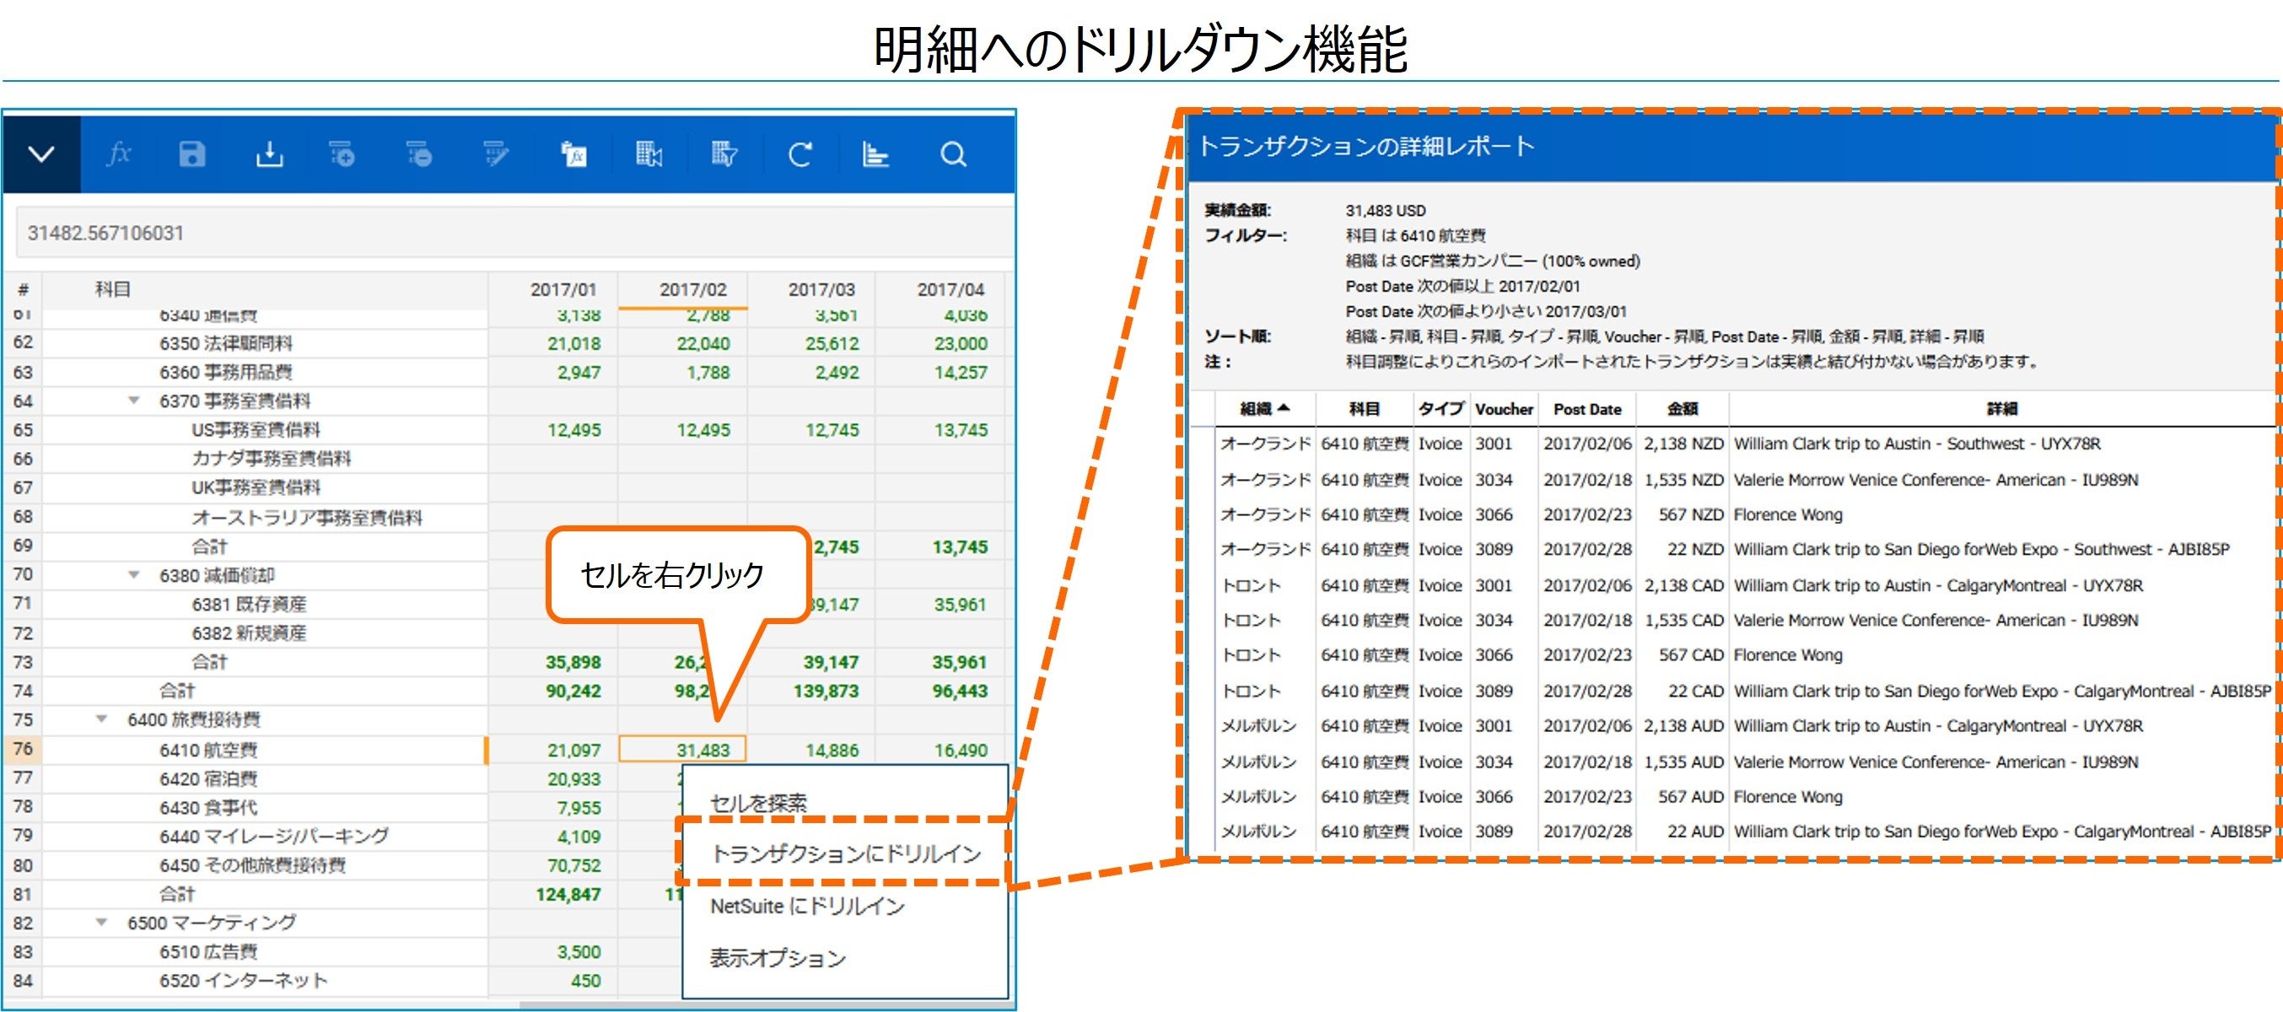Viewport: 2283px width, 1012px height.
Task: Select セルを探索 in context menu
Action: 759,803
